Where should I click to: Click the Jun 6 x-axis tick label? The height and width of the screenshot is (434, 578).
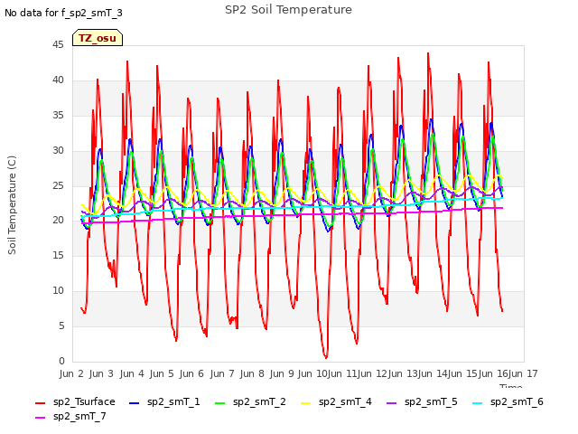click(191, 373)
